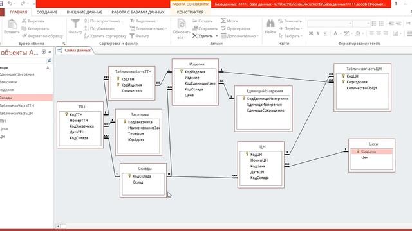
Task: Align text center
Action: pos(379,33)
